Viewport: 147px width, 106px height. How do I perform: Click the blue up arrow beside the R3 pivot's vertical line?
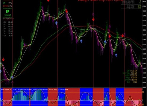coord(12,77)
